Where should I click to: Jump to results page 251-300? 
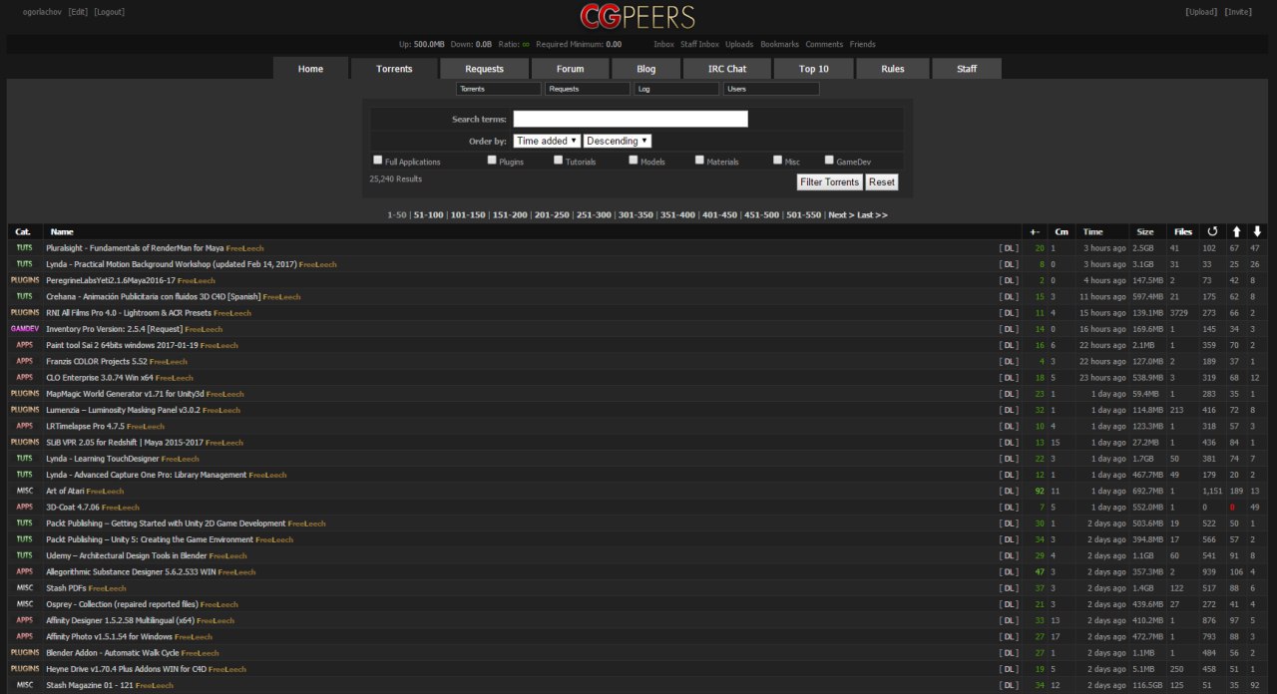pyautogui.click(x=594, y=214)
